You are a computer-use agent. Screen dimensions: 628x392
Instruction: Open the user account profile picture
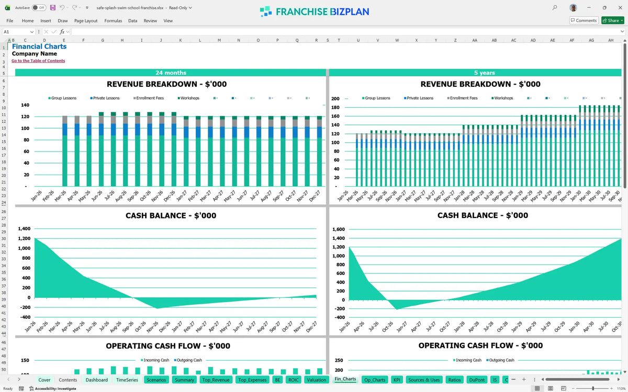pyautogui.click(x=574, y=8)
